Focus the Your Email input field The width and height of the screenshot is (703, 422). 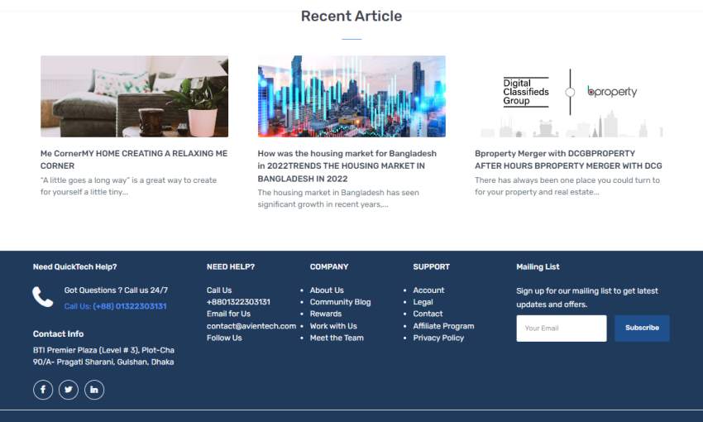(x=561, y=328)
